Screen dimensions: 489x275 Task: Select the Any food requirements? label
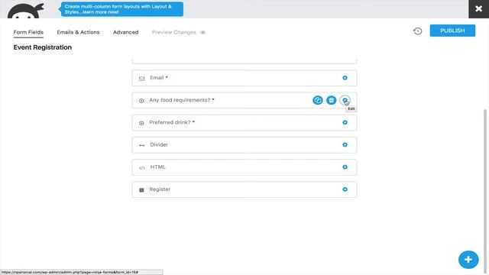tap(180, 100)
